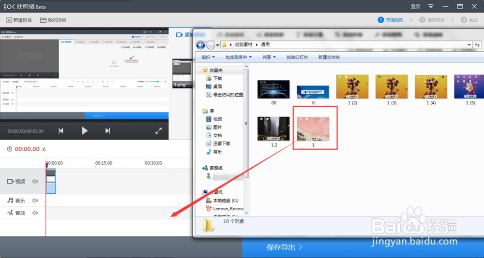This screenshot has width=484, height=258.
Task: Open the 图片 library
Action: click(214, 127)
